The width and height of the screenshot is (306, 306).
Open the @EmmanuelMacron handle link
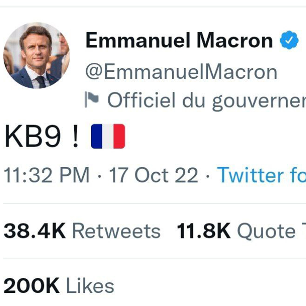(181, 72)
